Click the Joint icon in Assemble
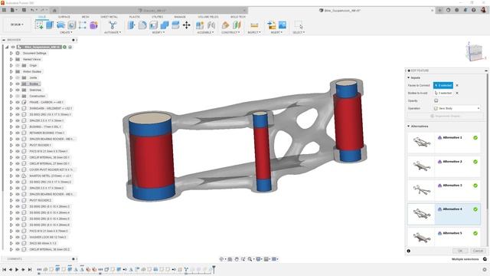The image size is (490, 276). pos(211,25)
